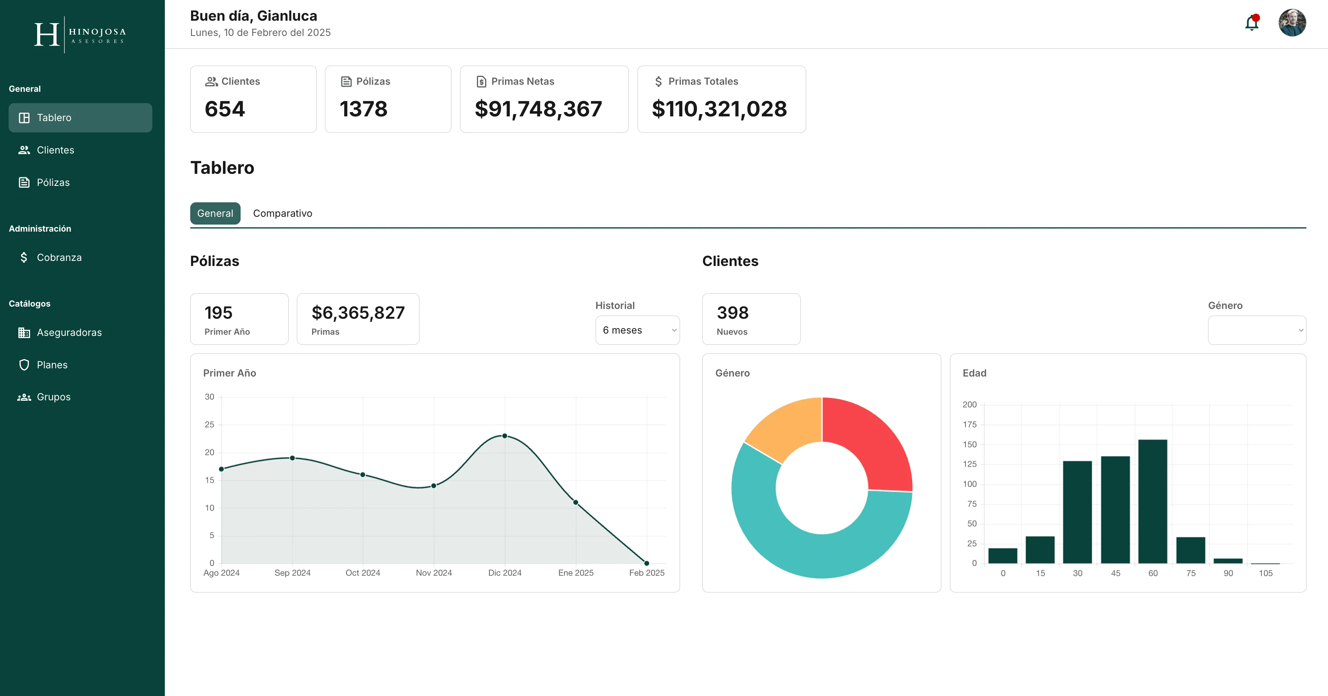Open Cobranza under Administración
Screen dimensions: 1328x696
point(80,257)
